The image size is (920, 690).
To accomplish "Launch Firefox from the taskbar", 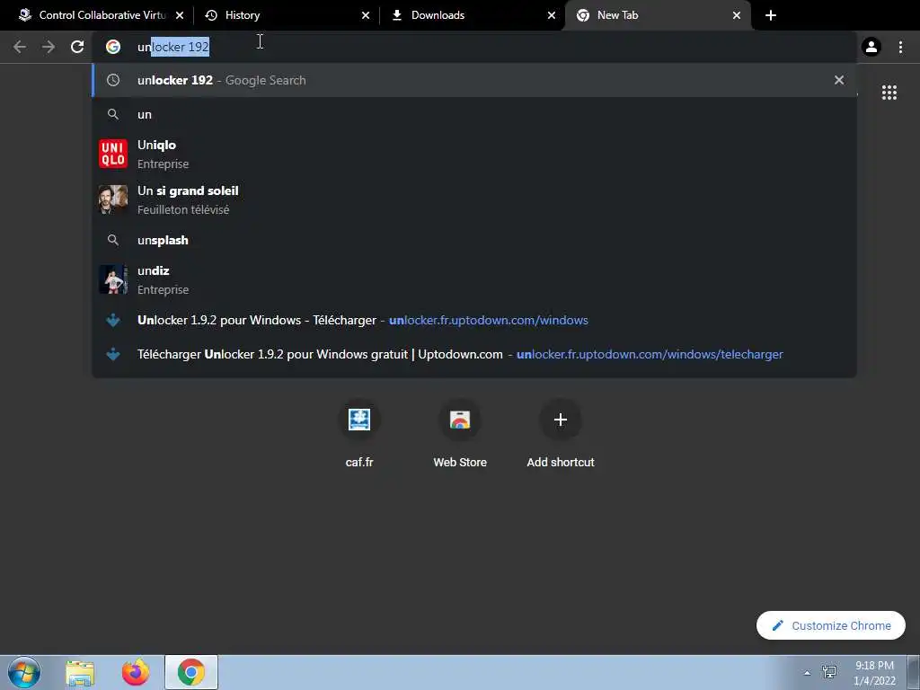I will pyautogui.click(x=136, y=672).
